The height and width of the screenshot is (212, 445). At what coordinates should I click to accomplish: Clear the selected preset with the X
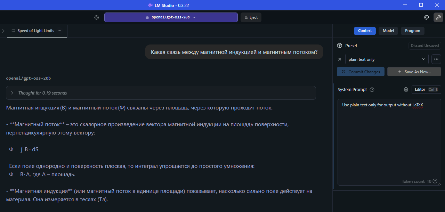(340, 59)
